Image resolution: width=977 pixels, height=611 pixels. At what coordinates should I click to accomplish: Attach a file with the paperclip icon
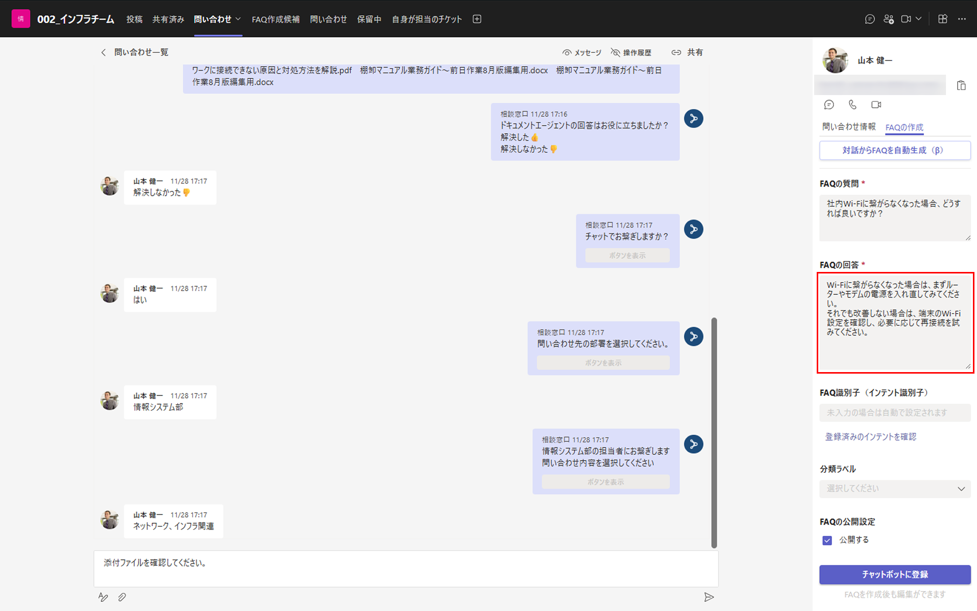click(x=122, y=597)
